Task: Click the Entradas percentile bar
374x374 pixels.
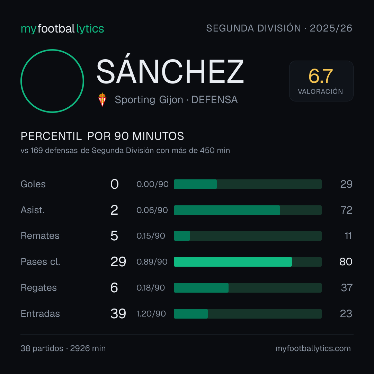Action: tap(248, 314)
